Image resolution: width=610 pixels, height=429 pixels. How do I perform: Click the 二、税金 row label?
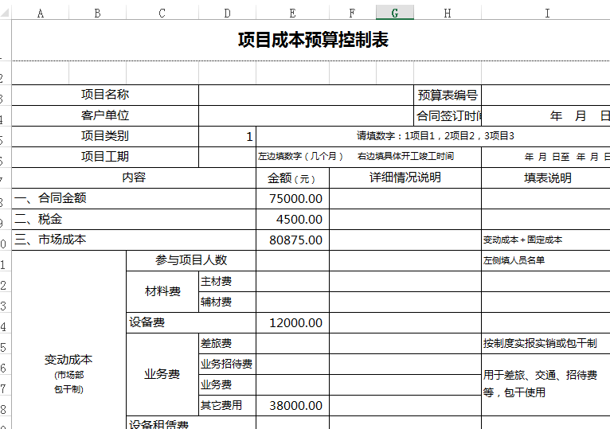tap(134, 219)
